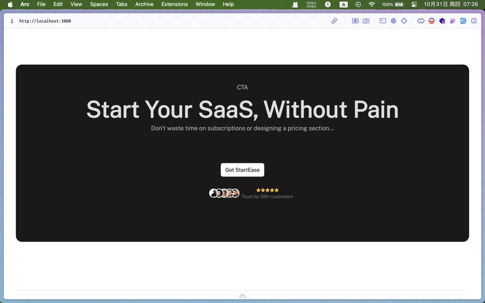Click the Get StartEase button
The image size is (485, 303).
(x=242, y=170)
